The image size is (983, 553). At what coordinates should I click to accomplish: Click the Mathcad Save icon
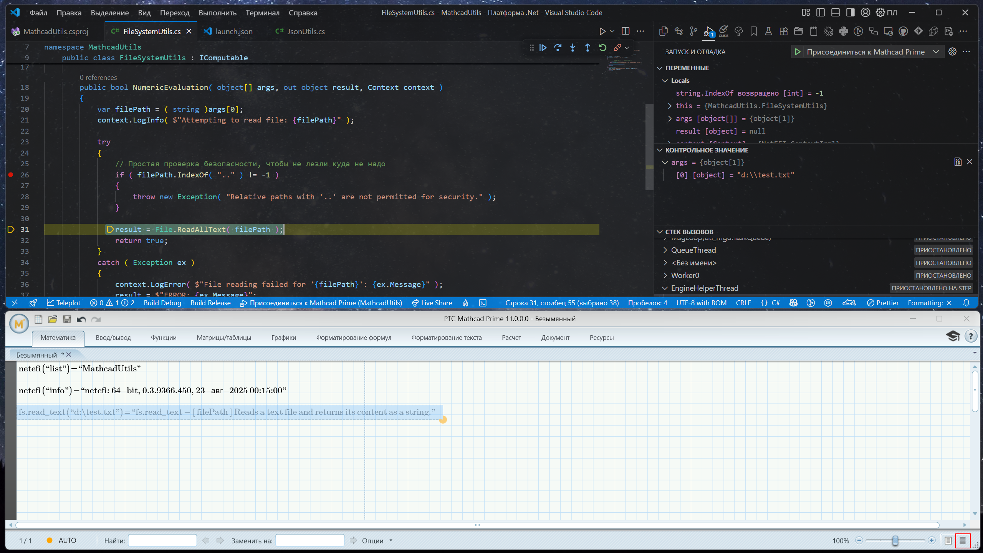point(67,319)
